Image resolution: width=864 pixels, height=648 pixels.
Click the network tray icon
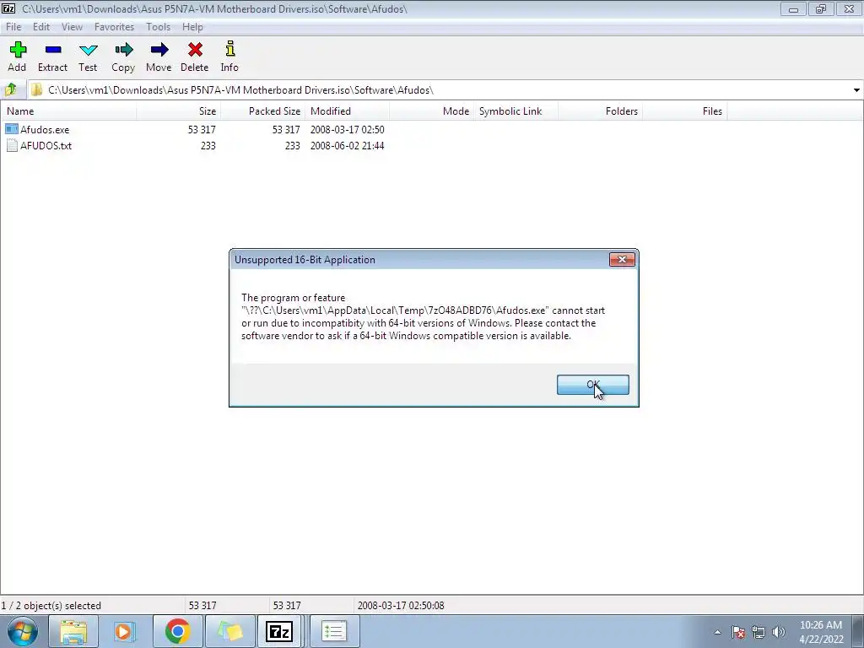(759, 632)
